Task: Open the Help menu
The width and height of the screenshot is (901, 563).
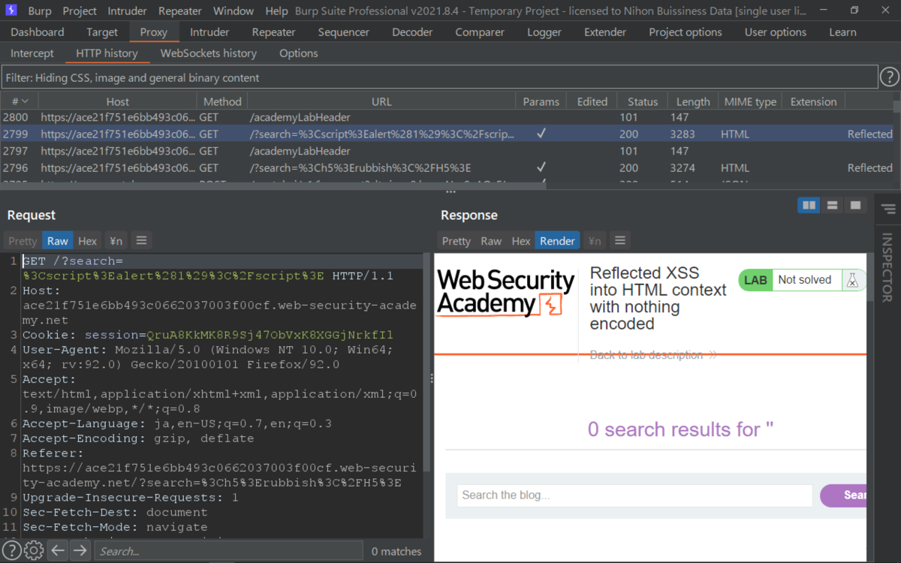Action: (276, 11)
